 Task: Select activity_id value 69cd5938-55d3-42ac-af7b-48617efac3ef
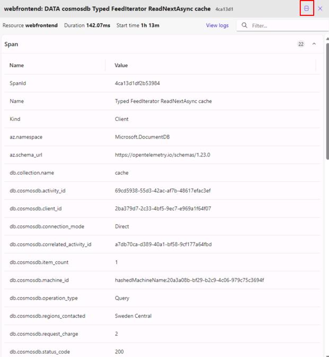163,190
